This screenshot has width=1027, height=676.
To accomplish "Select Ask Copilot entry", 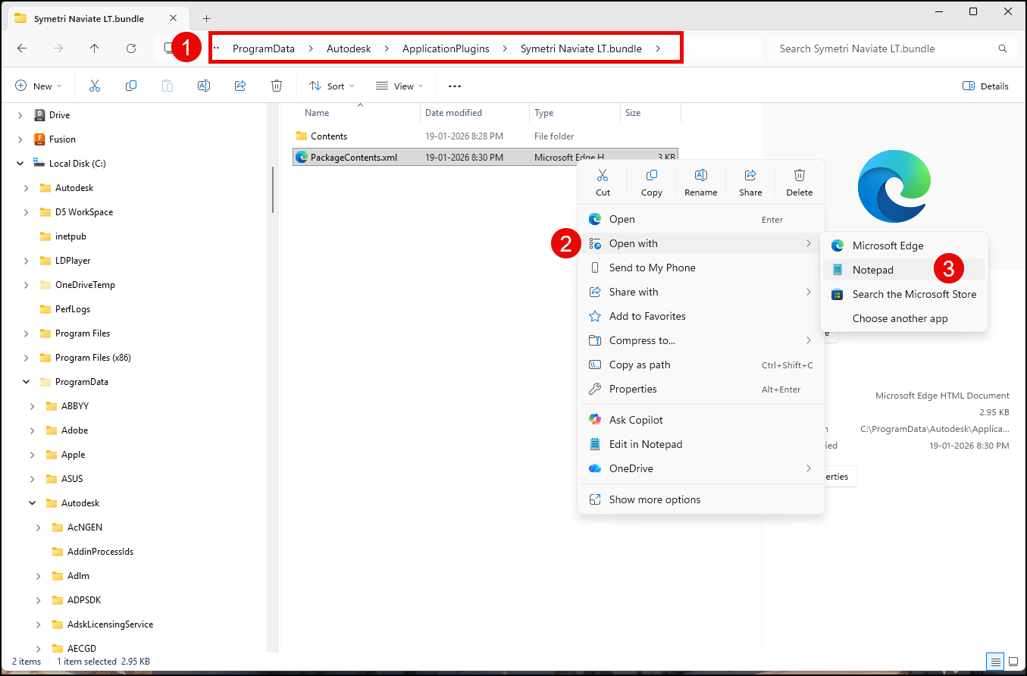I will click(x=700, y=420).
